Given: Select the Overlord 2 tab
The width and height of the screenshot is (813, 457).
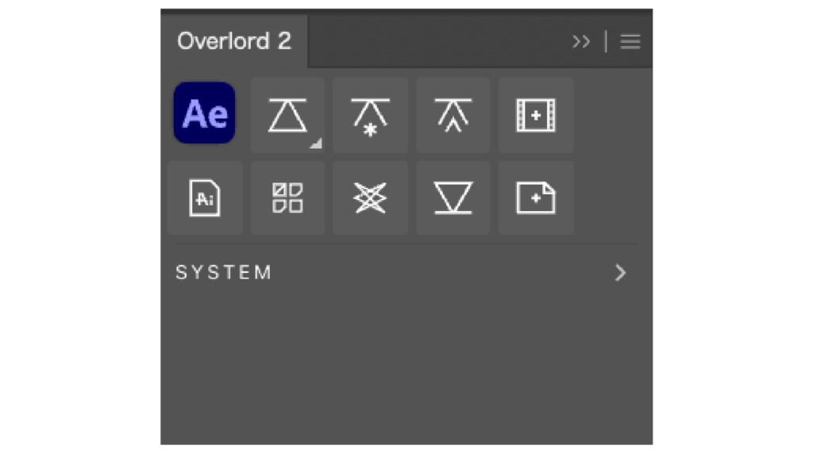Looking at the screenshot, I should pos(233,41).
